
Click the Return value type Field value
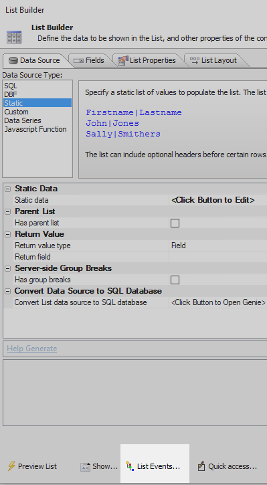(218, 246)
